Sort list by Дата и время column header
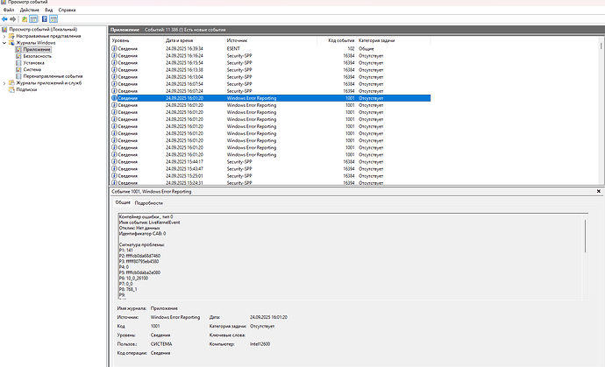Viewport: 605px width, 367px height. point(180,40)
